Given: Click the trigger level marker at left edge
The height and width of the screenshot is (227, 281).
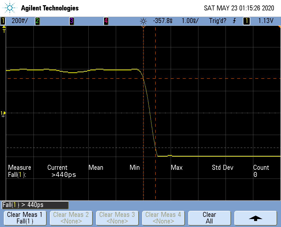Looking at the screenshot, I should [4, 29].
